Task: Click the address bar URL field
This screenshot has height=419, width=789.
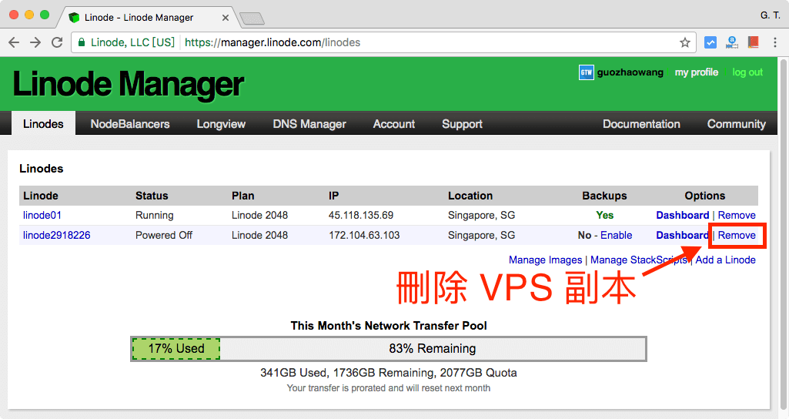Action: pos(383,42)
